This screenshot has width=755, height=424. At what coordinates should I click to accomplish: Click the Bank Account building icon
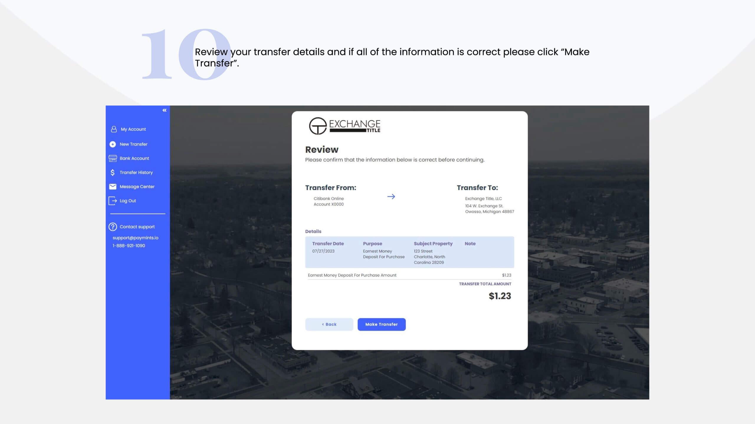pyautogui.click(x=113, y=158)
